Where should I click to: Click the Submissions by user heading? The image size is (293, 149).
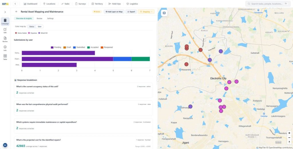tap(23, 40)
